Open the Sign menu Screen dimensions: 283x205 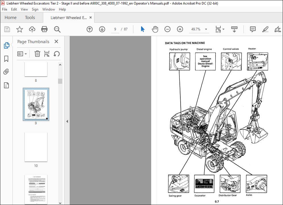click(x=35, y=9)
